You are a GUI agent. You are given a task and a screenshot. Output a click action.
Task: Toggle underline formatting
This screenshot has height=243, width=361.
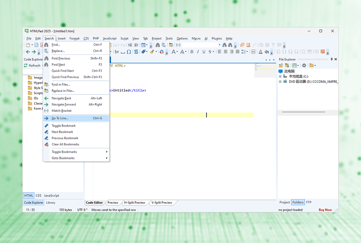pos(204,52)
